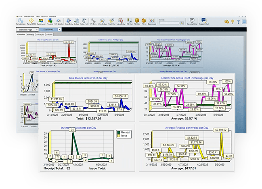Open the Work Orders icon
The image size is (262, 189).
[103, 21]
